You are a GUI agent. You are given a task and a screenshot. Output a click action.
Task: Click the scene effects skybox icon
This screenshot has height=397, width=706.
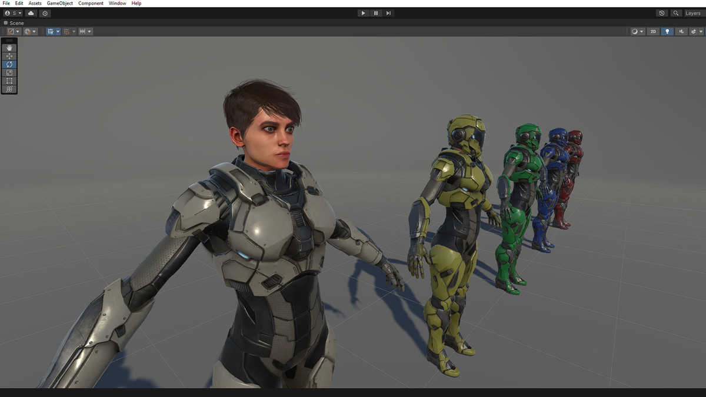coord(694,31)
